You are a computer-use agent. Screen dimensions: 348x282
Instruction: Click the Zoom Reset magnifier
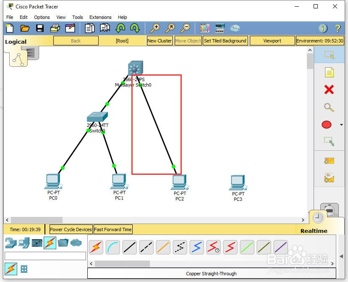pyautogui.click(x=170, y=28)
